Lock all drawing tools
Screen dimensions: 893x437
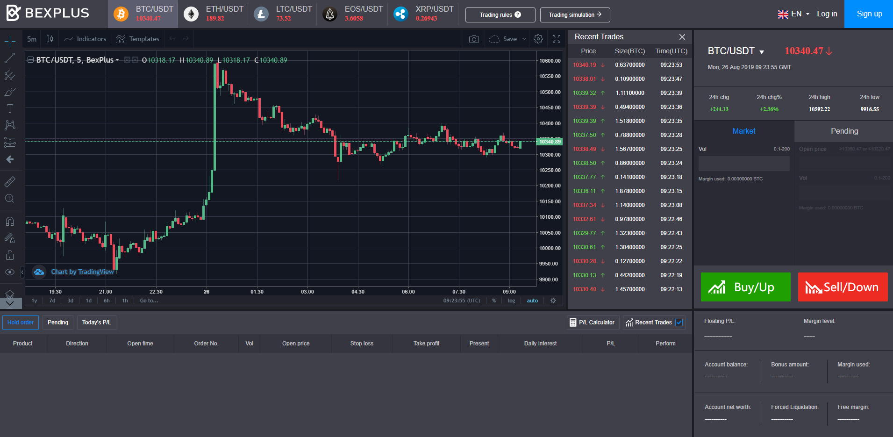10,255
